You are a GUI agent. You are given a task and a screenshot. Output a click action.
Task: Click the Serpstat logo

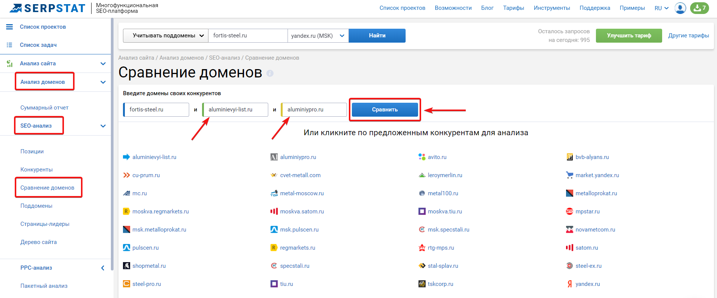(x=48, y=8)
